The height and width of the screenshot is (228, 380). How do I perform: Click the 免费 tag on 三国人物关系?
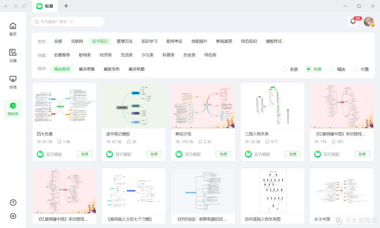tap(293, 154)
